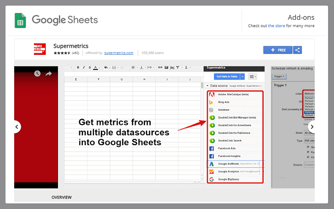The image size is (334, 209).
Task: Click the vertical align icon
Action: [x=141, y=67]
